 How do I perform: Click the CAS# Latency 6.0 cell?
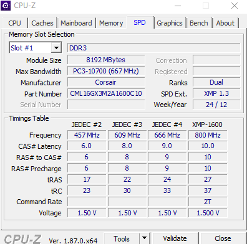click(x=87, y=146)
